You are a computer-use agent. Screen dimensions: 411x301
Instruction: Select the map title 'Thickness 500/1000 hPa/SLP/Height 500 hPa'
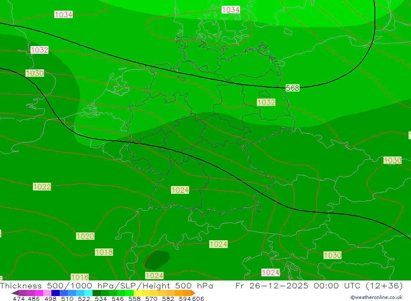coord(106,285)
